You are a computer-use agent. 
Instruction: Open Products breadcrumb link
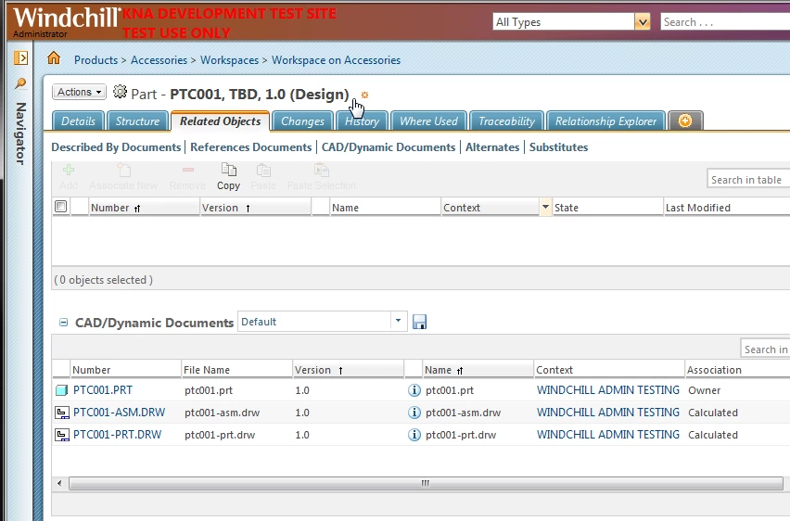click(x=96, y=60)
